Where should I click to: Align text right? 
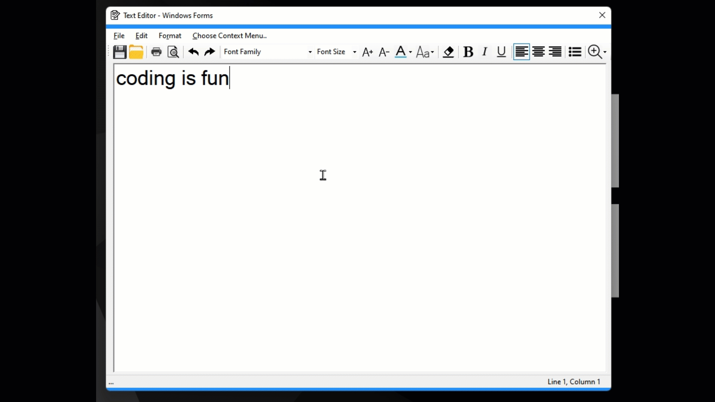point(555,52)
